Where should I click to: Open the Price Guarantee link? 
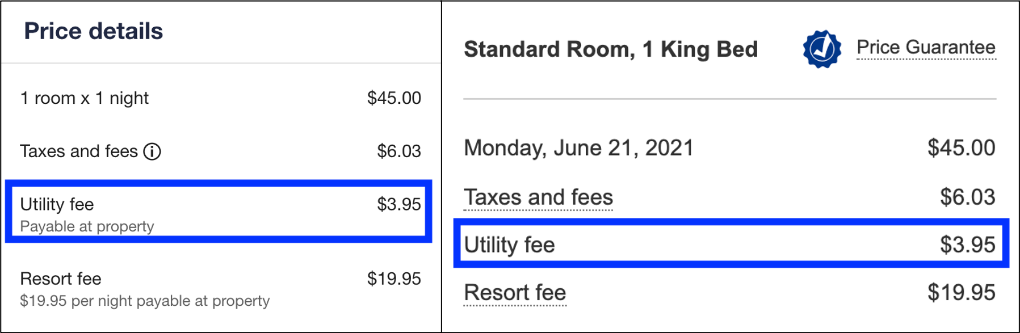pos(925,48)
